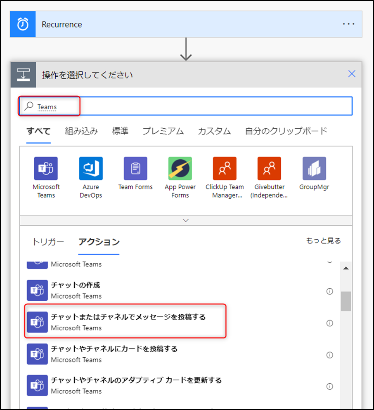Show info for チャットの作成 action
This screenshot has width=374, height=410.
tap(330, 291)
